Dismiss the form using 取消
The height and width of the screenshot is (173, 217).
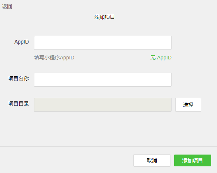coord(152,160)
